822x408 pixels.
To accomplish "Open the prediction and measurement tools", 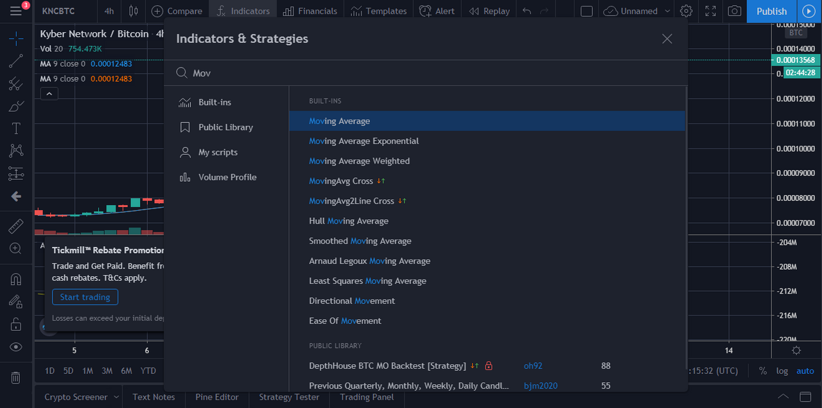I will point(16,173).
